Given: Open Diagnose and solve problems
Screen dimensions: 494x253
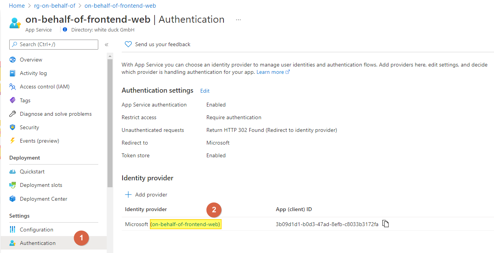Looking at the screenshot, I should pos(56,114).
